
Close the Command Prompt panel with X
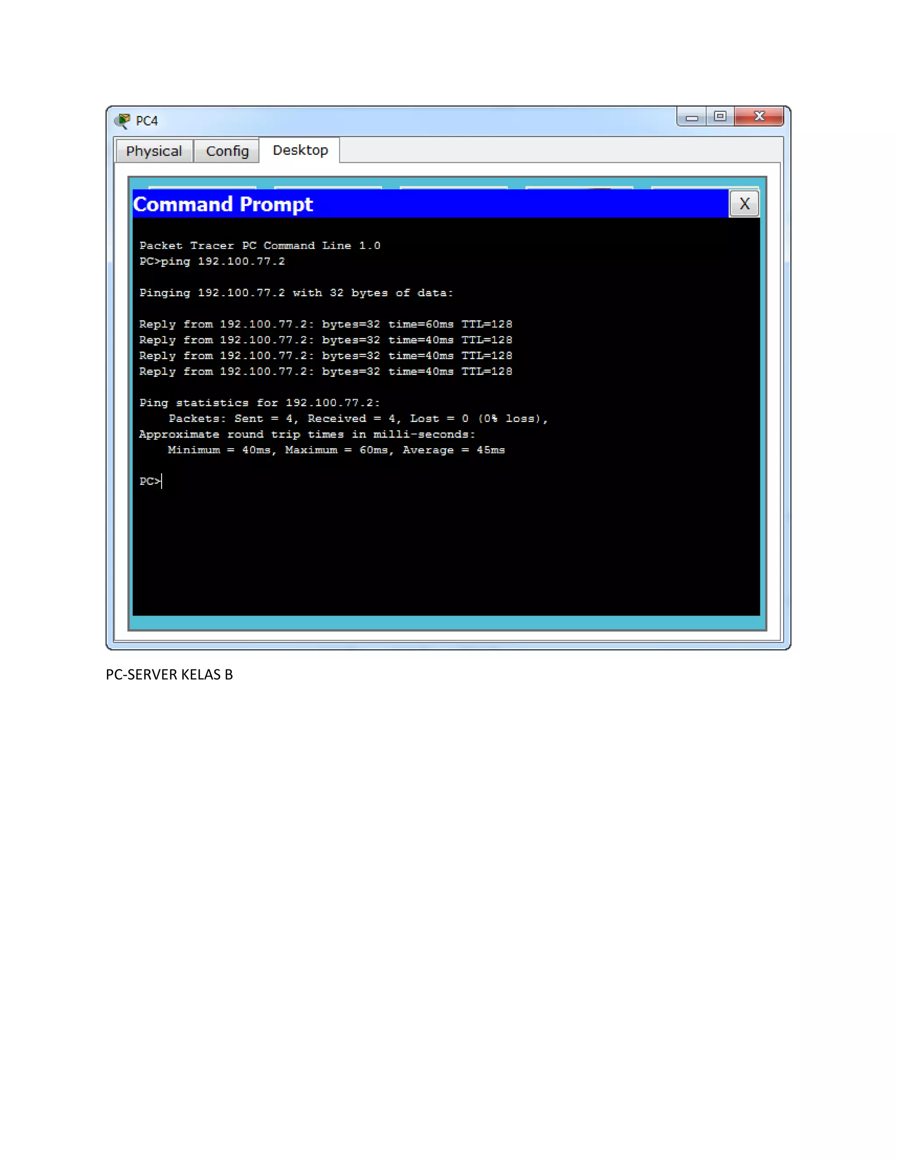tap(744, 204)
